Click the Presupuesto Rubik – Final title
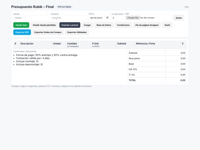Screen dimensions: 200x150 point(33,7)
